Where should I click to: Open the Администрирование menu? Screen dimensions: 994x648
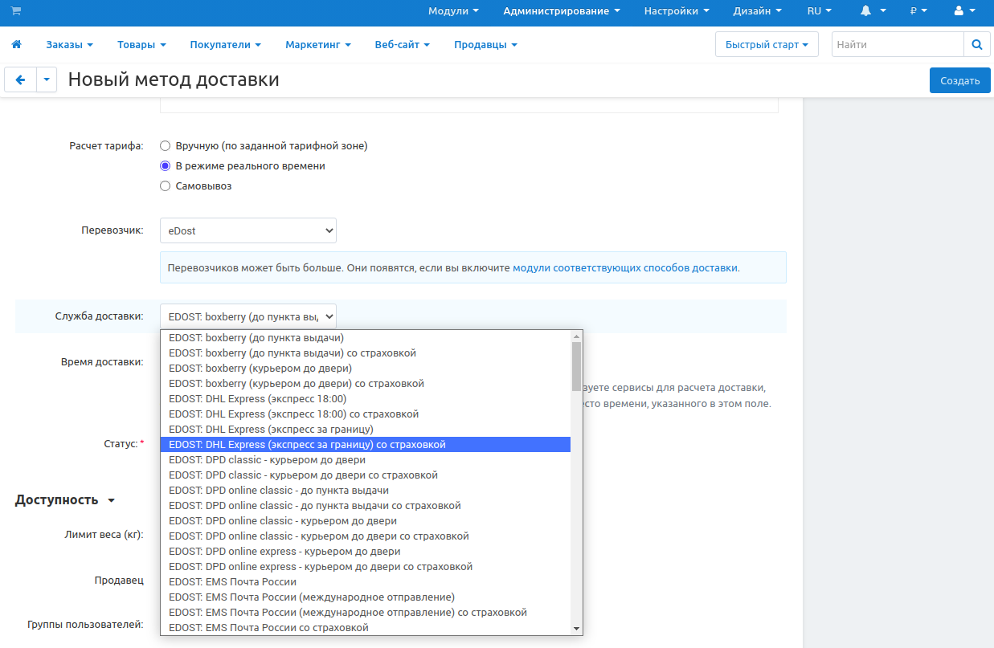(561, 11)
